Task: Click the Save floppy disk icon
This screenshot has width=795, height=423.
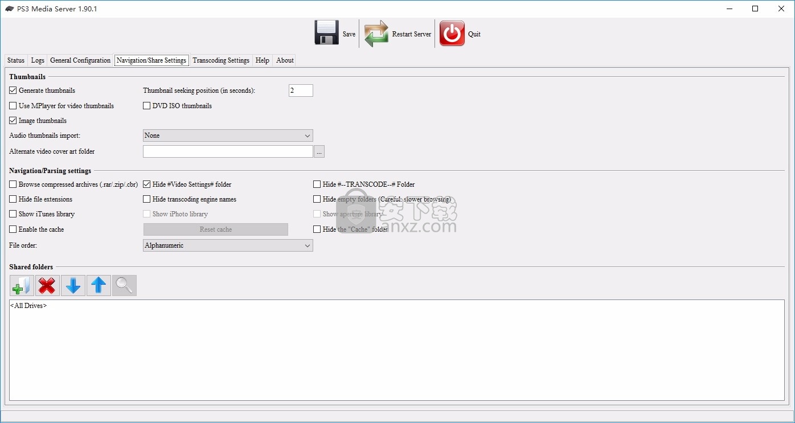Action: [327, 33]
